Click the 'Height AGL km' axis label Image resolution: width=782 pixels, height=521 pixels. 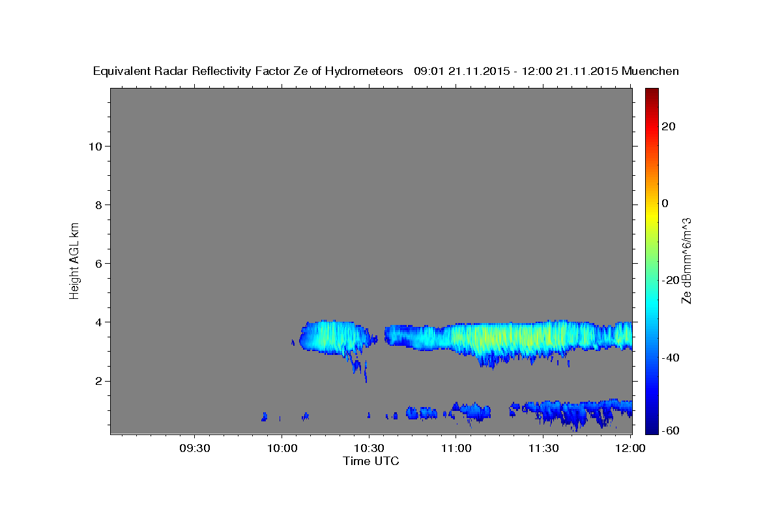(x=74, y=260)
